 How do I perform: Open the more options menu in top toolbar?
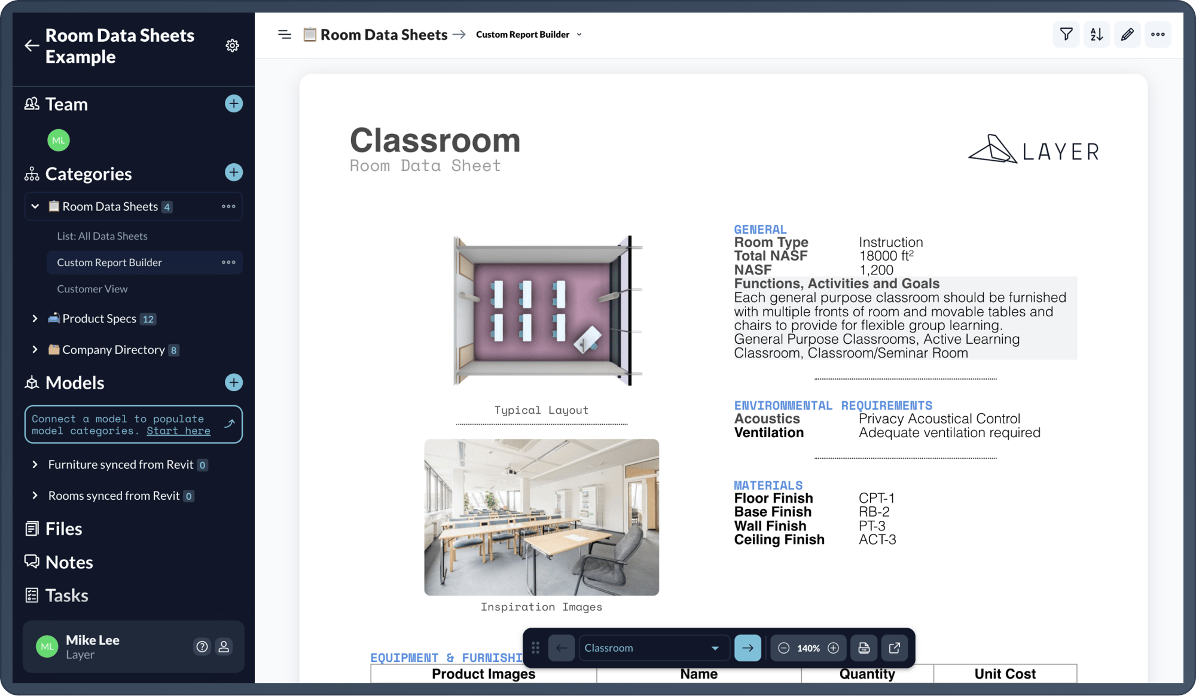[x=1158, y=35]
